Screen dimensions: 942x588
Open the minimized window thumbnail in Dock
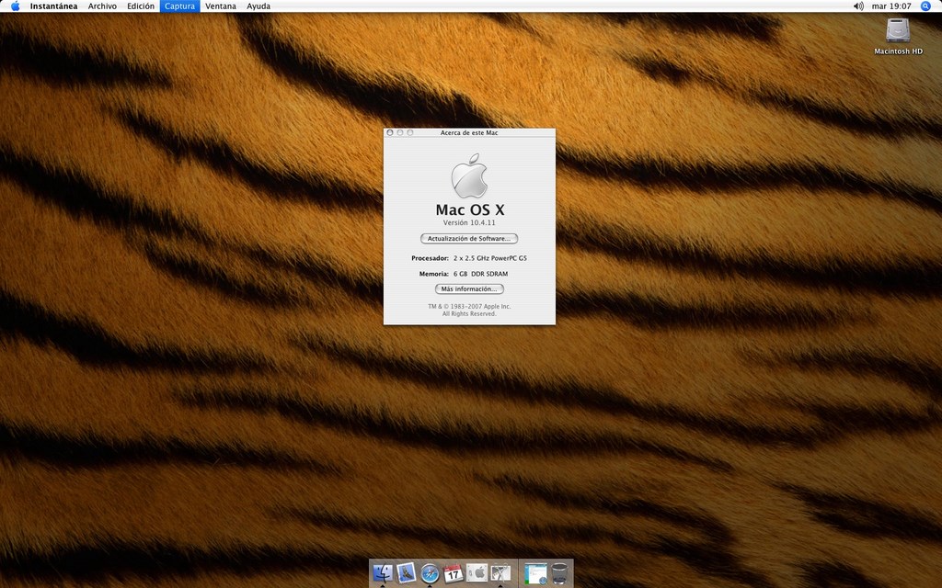click(535, 573)
